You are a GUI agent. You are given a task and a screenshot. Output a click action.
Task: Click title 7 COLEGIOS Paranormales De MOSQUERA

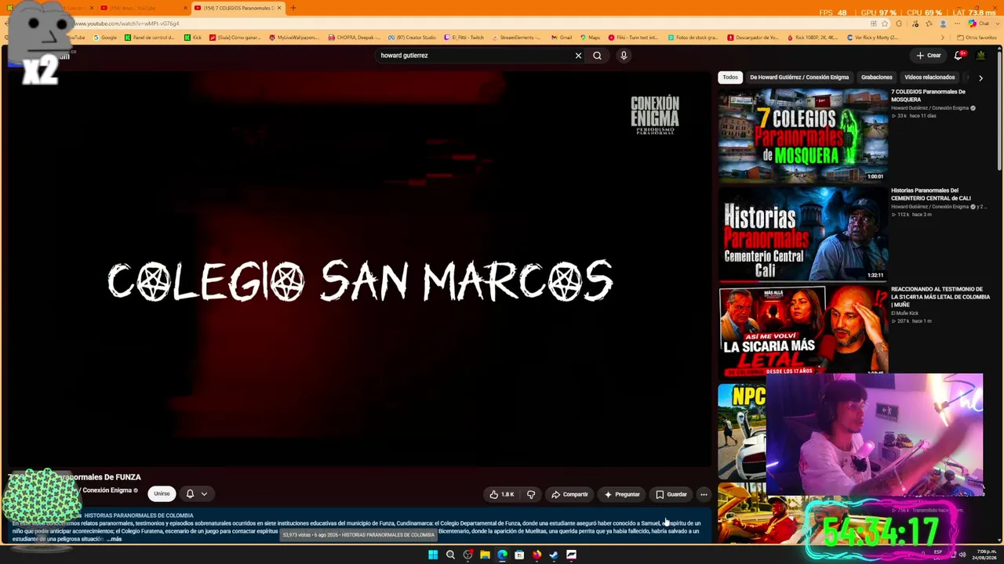(928, 96)
